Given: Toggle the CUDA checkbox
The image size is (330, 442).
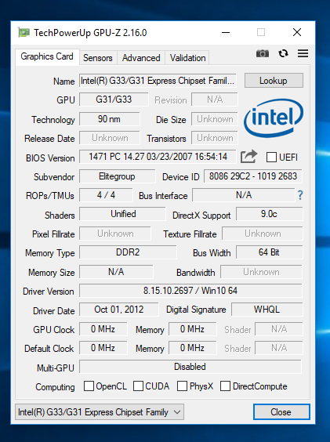Looking at the screenshot, I should click(138, 386).
